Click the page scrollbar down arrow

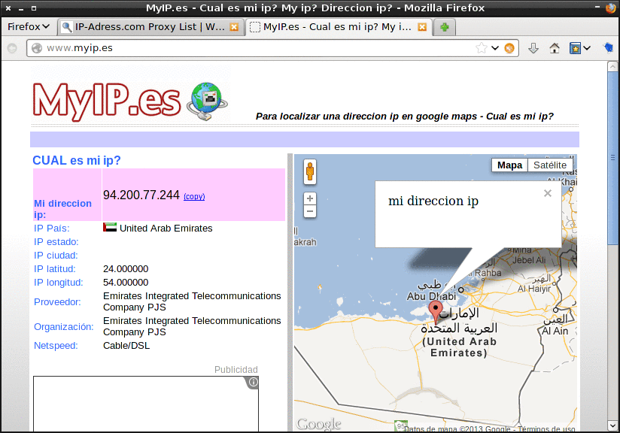click(x=612, y=426)
